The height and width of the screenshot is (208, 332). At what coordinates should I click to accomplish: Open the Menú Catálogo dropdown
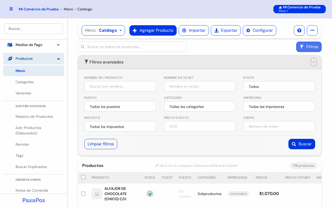point(103,30)
